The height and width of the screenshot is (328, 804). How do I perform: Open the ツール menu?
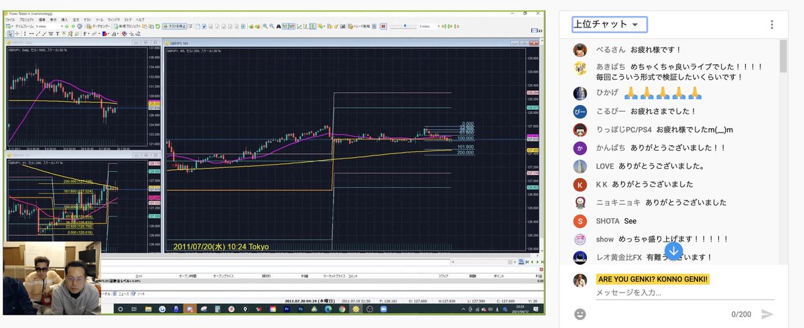tap(99, 19)
